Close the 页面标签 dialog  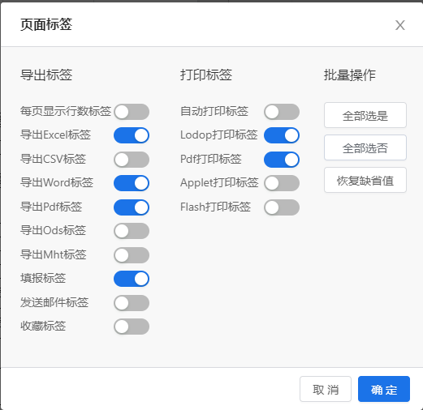click(x=399, y=25)
